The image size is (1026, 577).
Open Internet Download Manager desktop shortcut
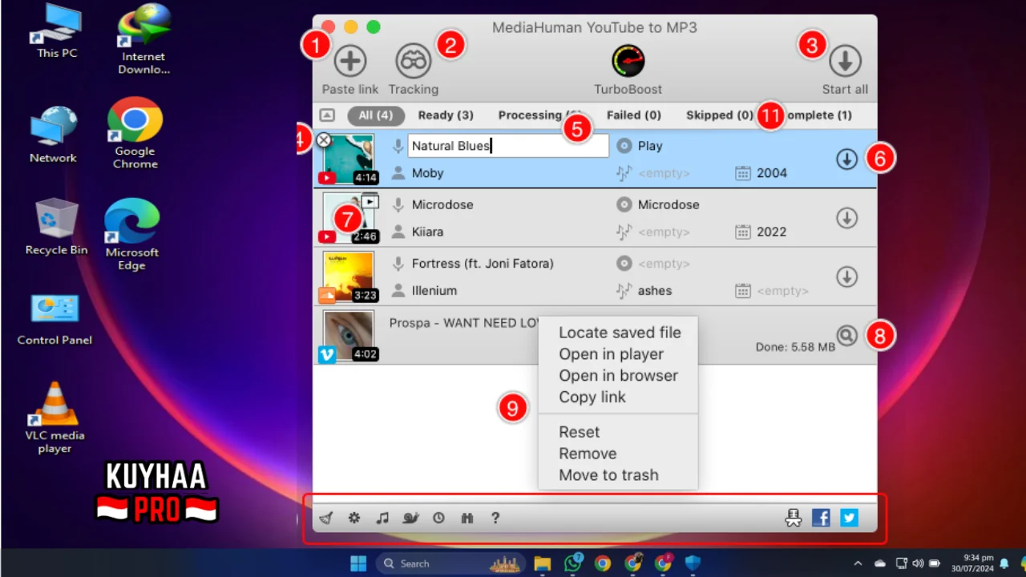[x=143, y=39]
